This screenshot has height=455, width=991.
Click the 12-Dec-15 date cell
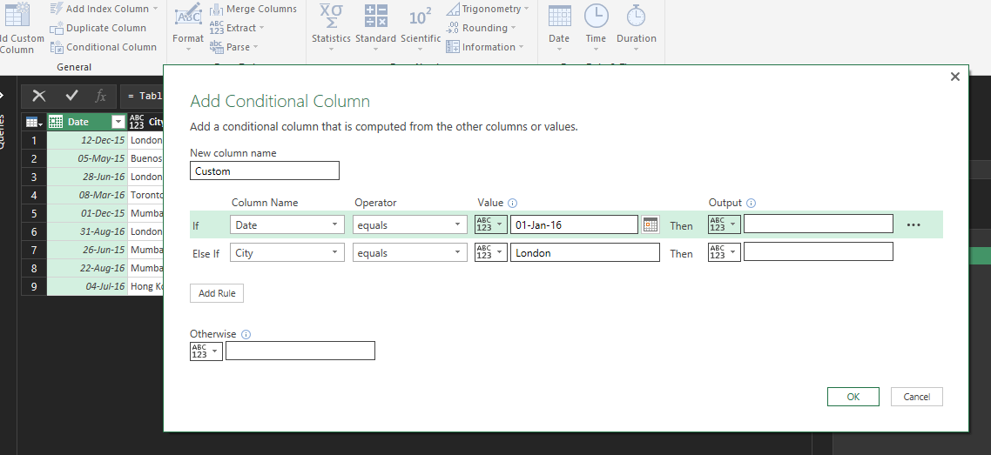(x=87, y=140)
